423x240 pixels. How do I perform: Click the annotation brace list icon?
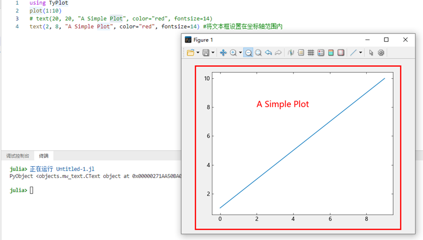301,53
